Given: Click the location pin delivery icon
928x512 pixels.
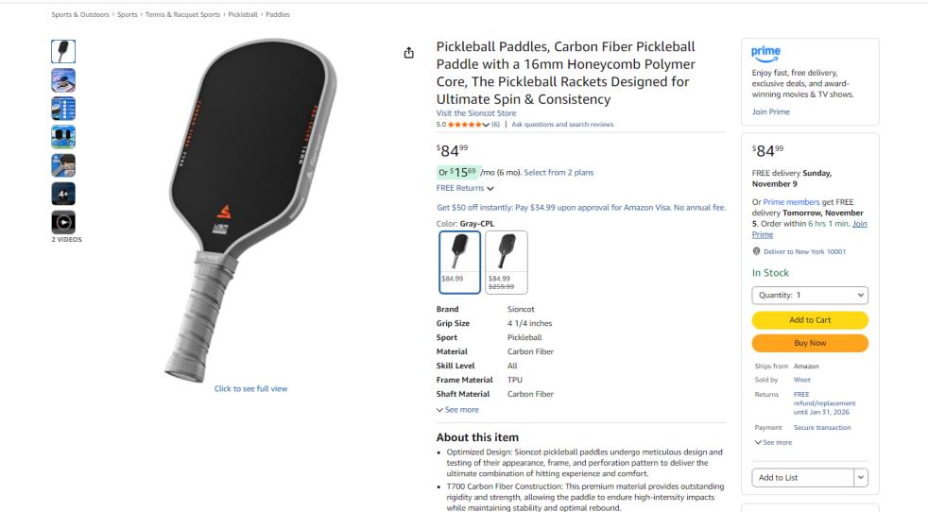Looking at the screenshot, I should pos(757,251).
